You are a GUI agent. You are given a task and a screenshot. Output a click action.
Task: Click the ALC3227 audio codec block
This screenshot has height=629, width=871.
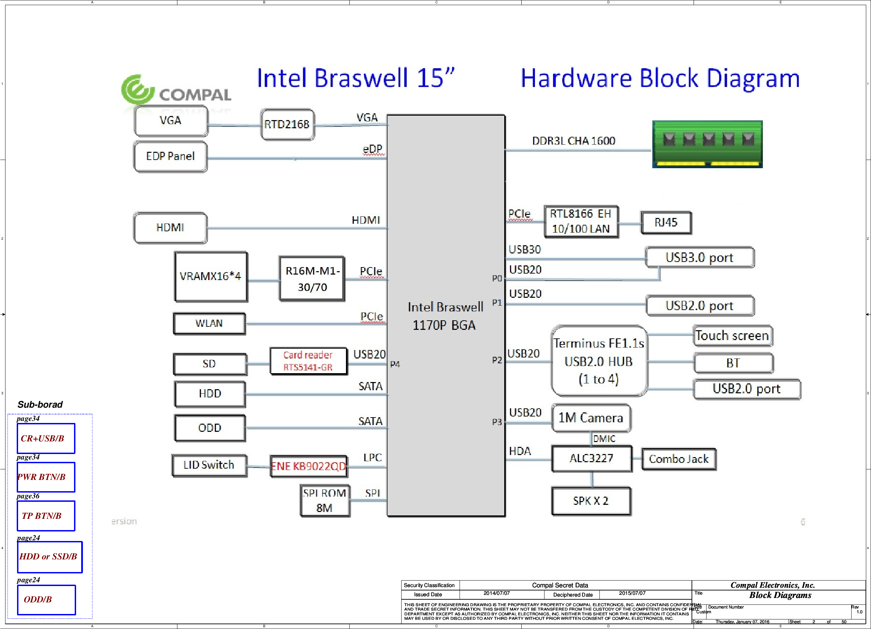(x=592, y=458)
